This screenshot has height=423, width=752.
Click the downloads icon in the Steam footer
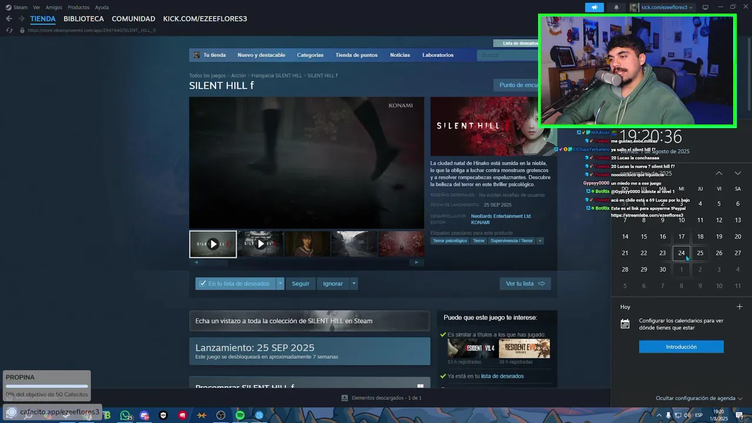point(345,398)
